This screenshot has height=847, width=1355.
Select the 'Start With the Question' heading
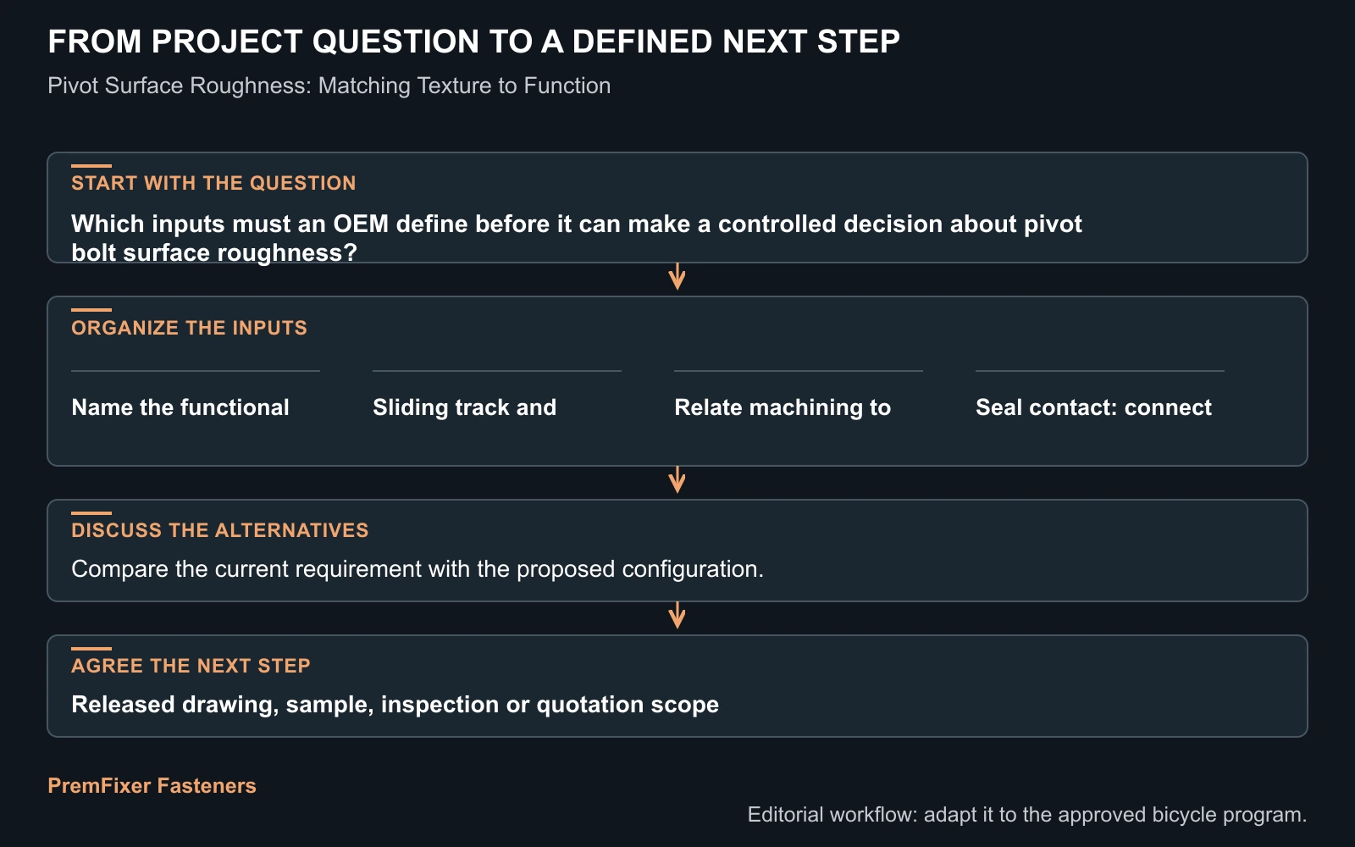click(x=213, y=183)
